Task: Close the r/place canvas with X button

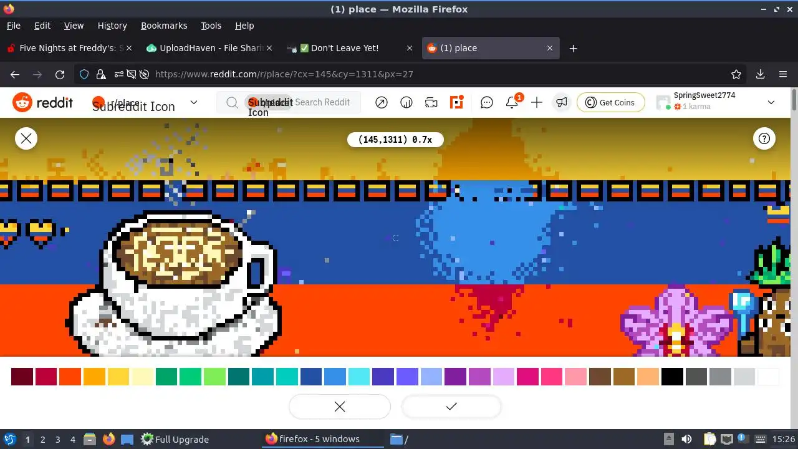Action: coord(26,138)
